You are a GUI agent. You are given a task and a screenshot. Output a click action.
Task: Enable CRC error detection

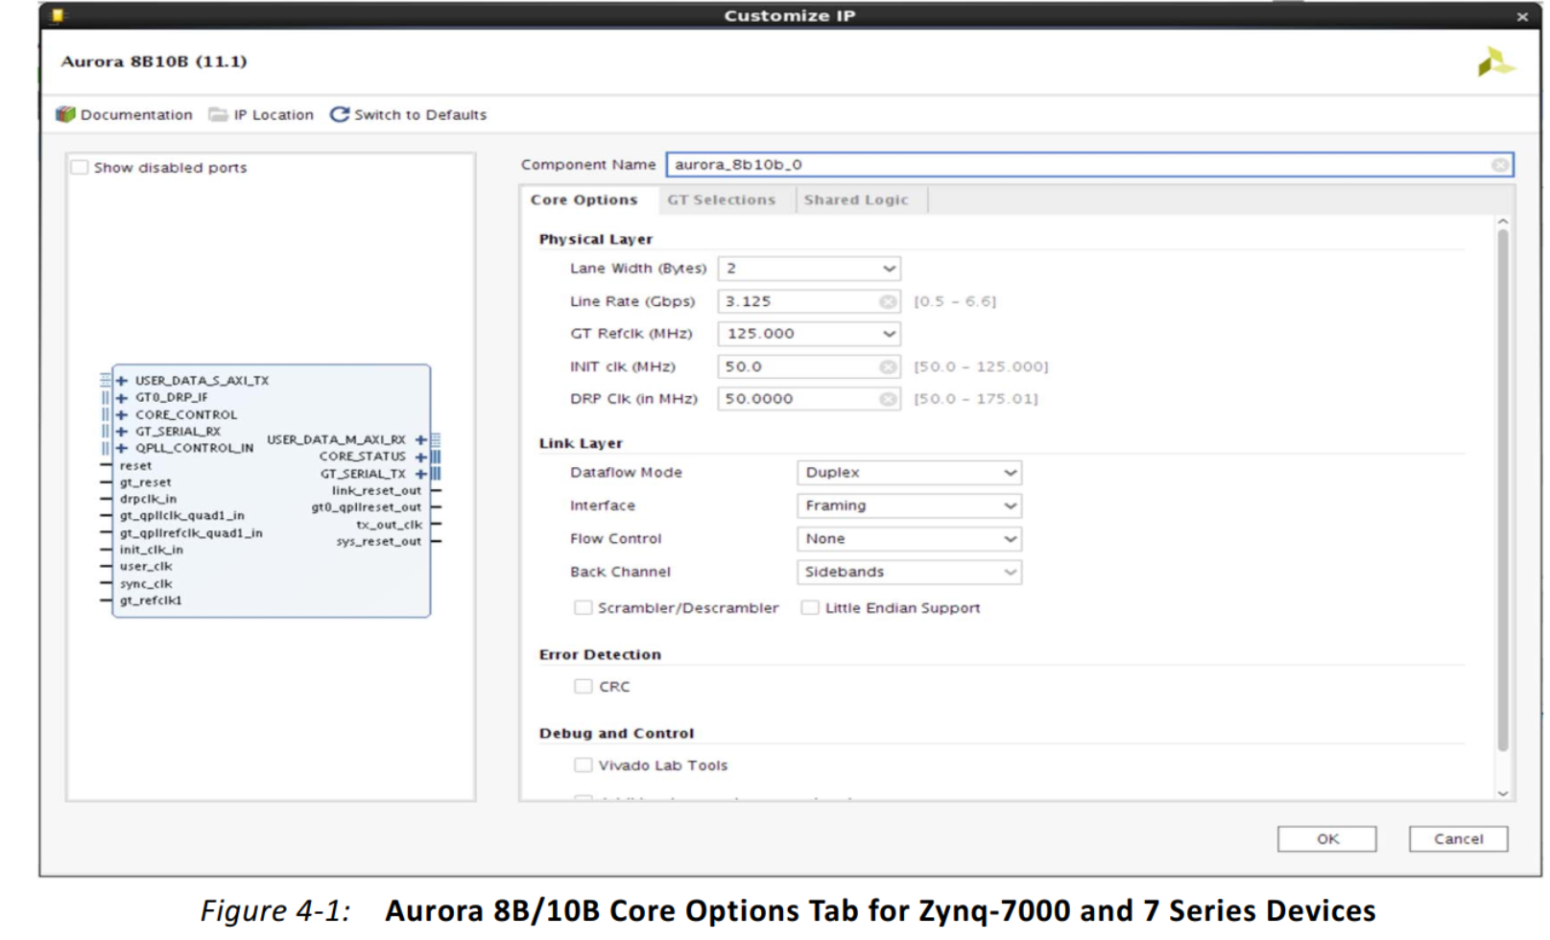(583, 686)
